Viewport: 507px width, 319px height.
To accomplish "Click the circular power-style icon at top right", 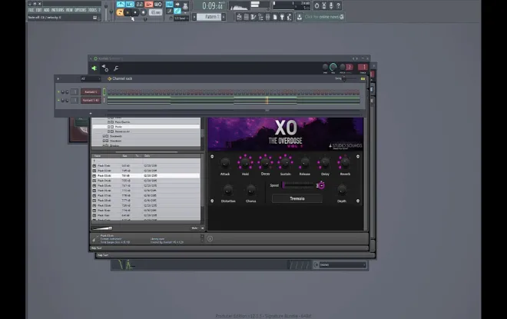I will 316,5.
